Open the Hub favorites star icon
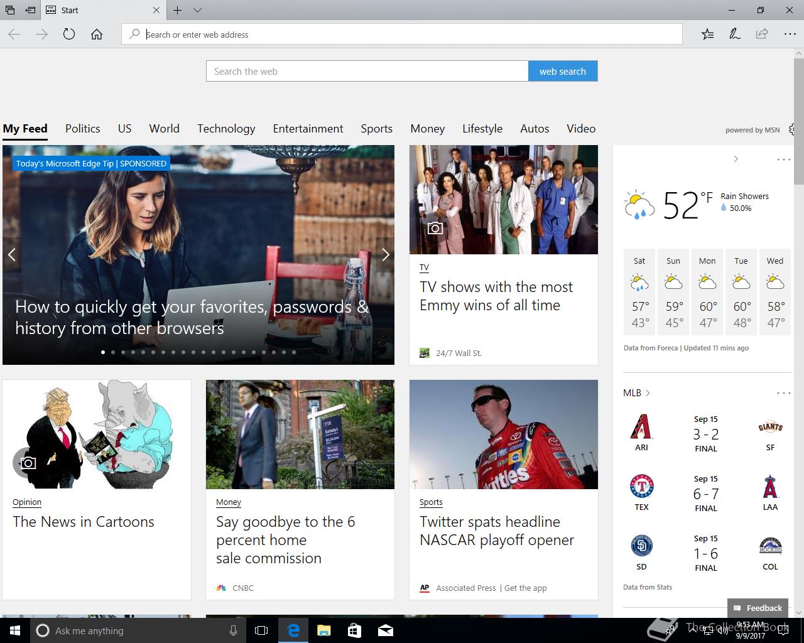 (708, 35)
